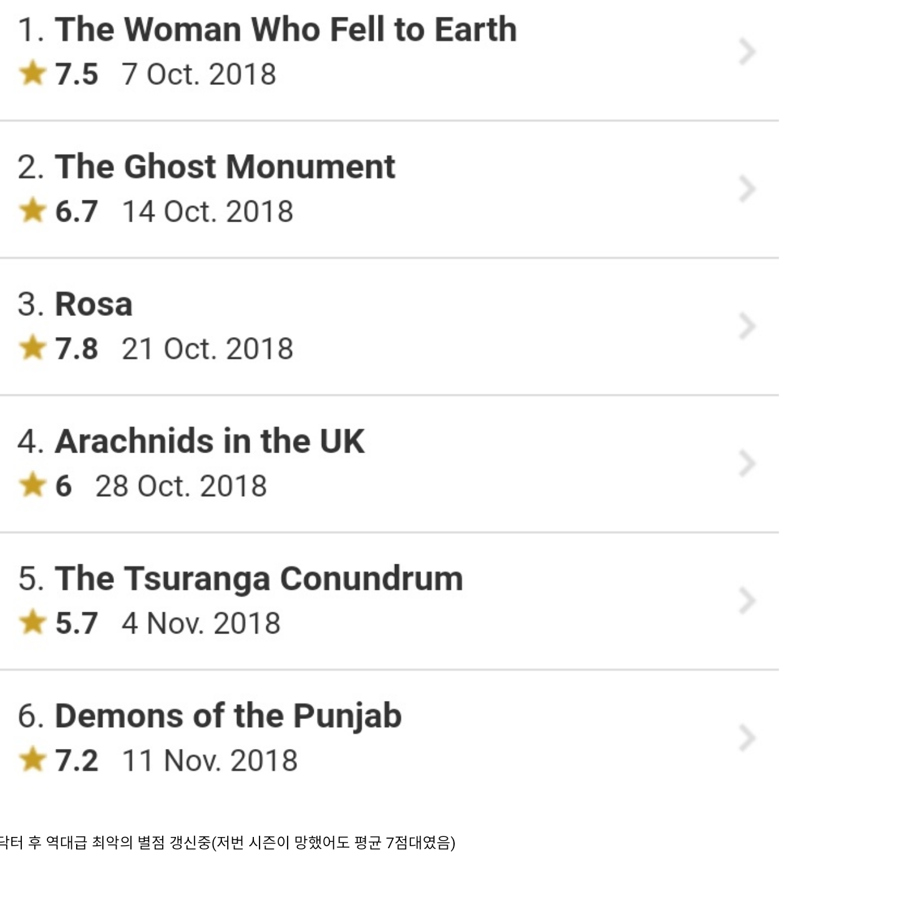Expand The Woman Who Fell to Earth chevron

(747, 51)
